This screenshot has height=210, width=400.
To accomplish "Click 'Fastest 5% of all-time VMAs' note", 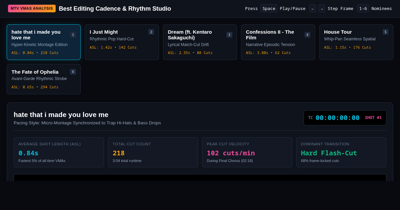I will click(42, 161).
